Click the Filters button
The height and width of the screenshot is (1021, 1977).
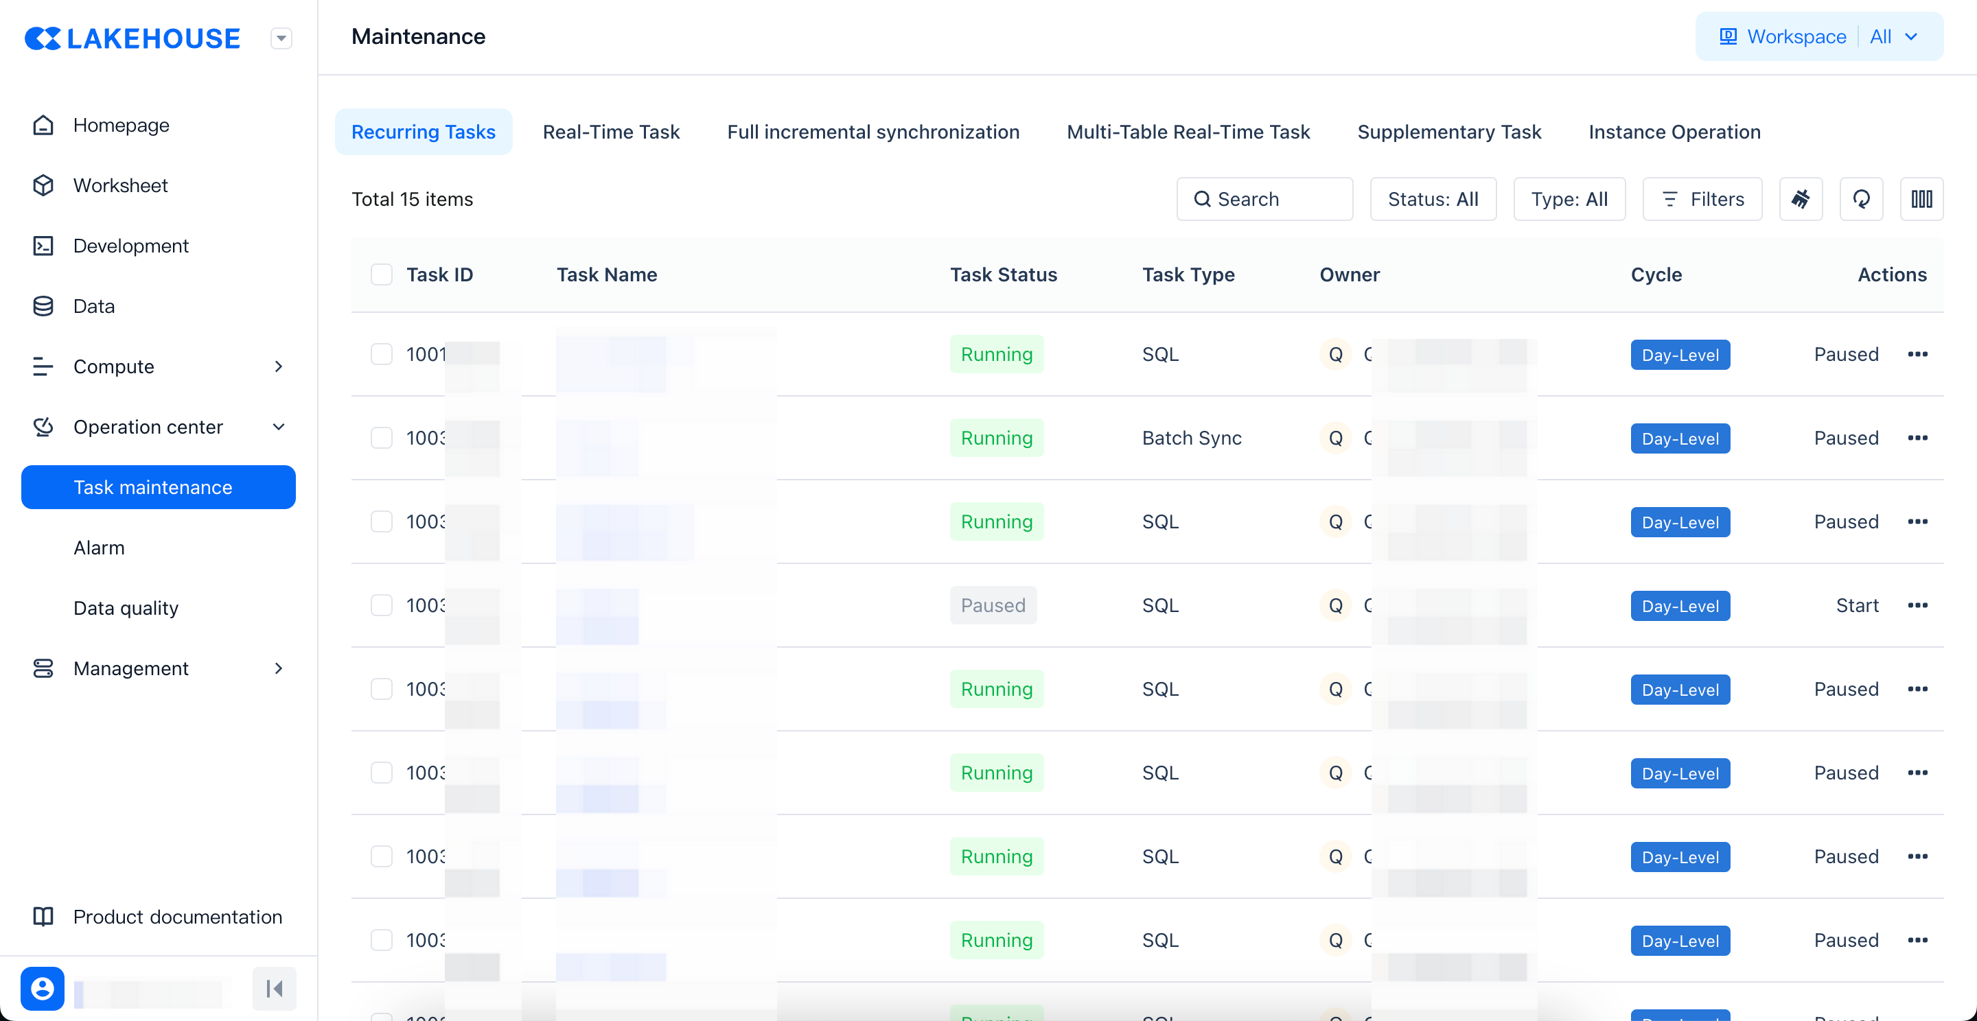[x=1702, y=200]
